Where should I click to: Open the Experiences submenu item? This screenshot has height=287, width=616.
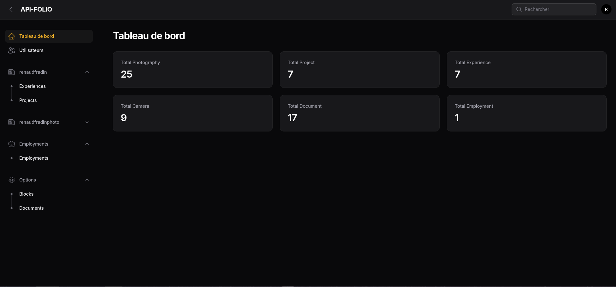click(32, 86)
